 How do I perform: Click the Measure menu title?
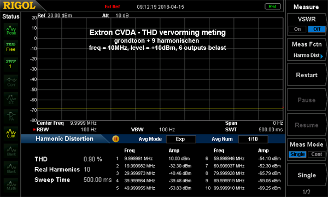(x=306, y=7)
